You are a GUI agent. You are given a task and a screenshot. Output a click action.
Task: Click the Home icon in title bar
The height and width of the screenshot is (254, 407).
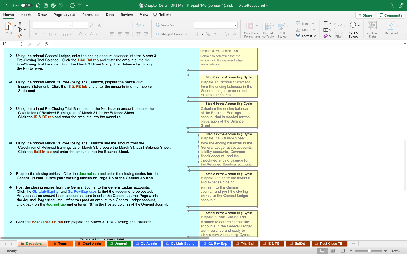(x=38, y=5)
